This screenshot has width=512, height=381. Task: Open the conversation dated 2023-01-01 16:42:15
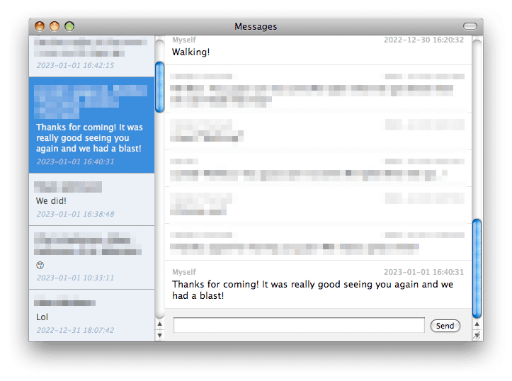(x=92, y=56)
